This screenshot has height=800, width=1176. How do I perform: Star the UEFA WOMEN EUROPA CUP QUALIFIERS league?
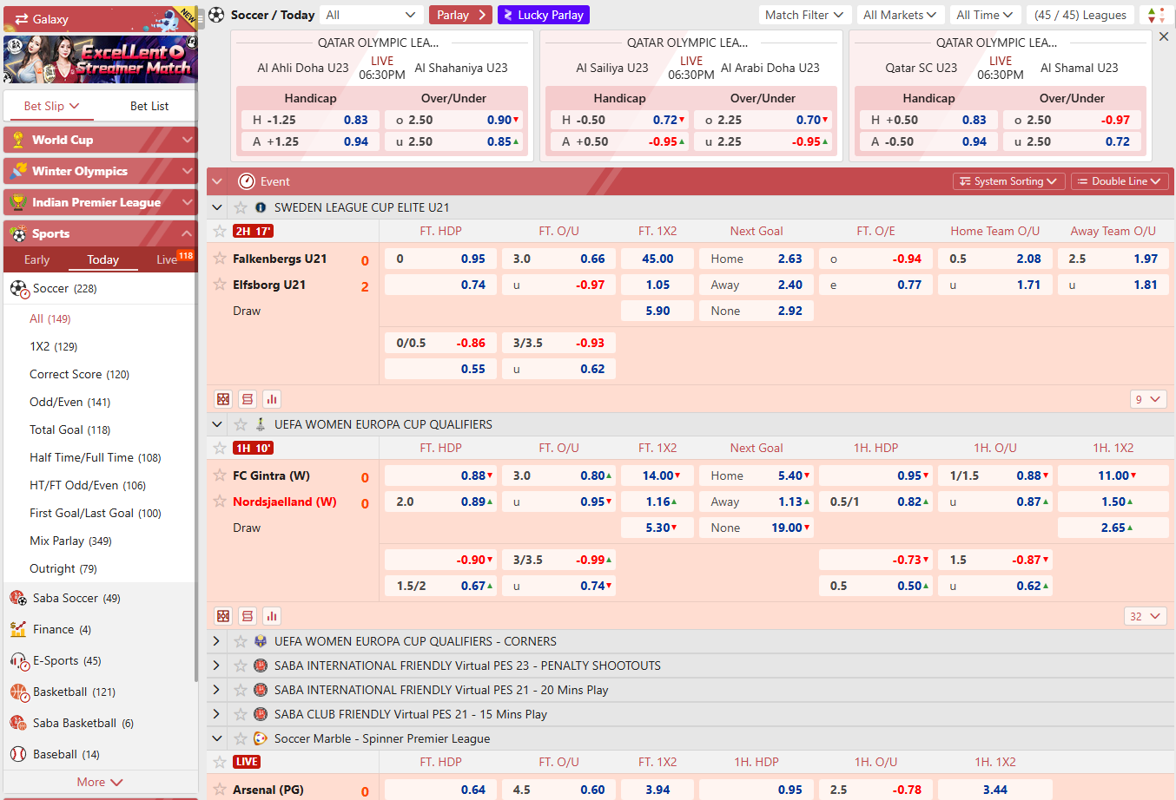pos(240,424)
